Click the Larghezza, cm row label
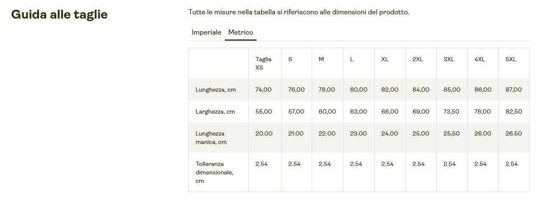The image size is (545, 209). 215,112
